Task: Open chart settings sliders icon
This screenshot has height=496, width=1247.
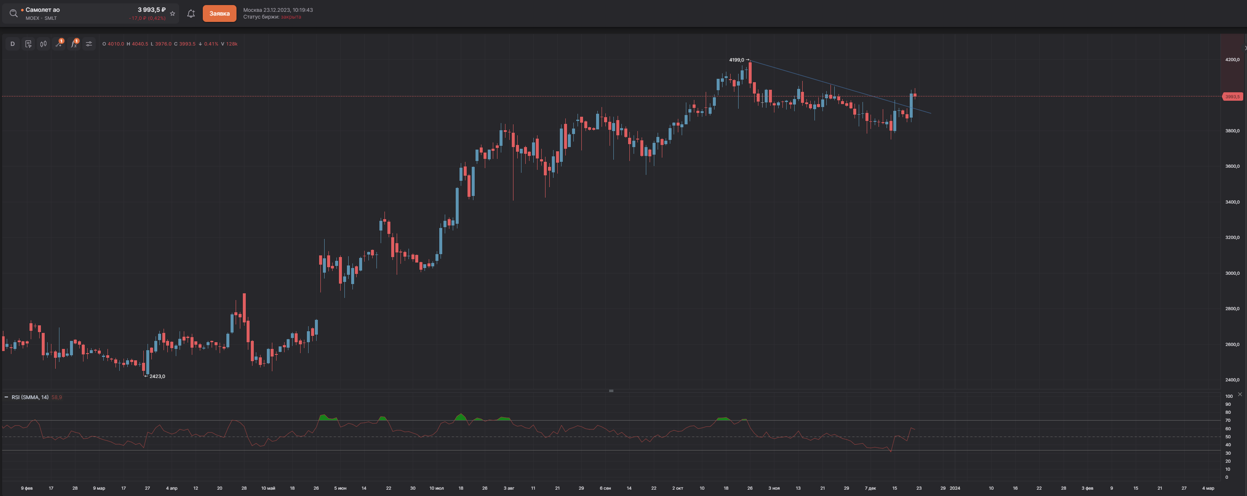Action: point(89,44)
